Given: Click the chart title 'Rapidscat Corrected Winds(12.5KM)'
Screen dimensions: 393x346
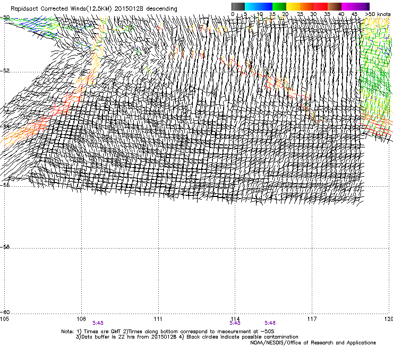Looking at the screenshot, I should tap(61, 9).
